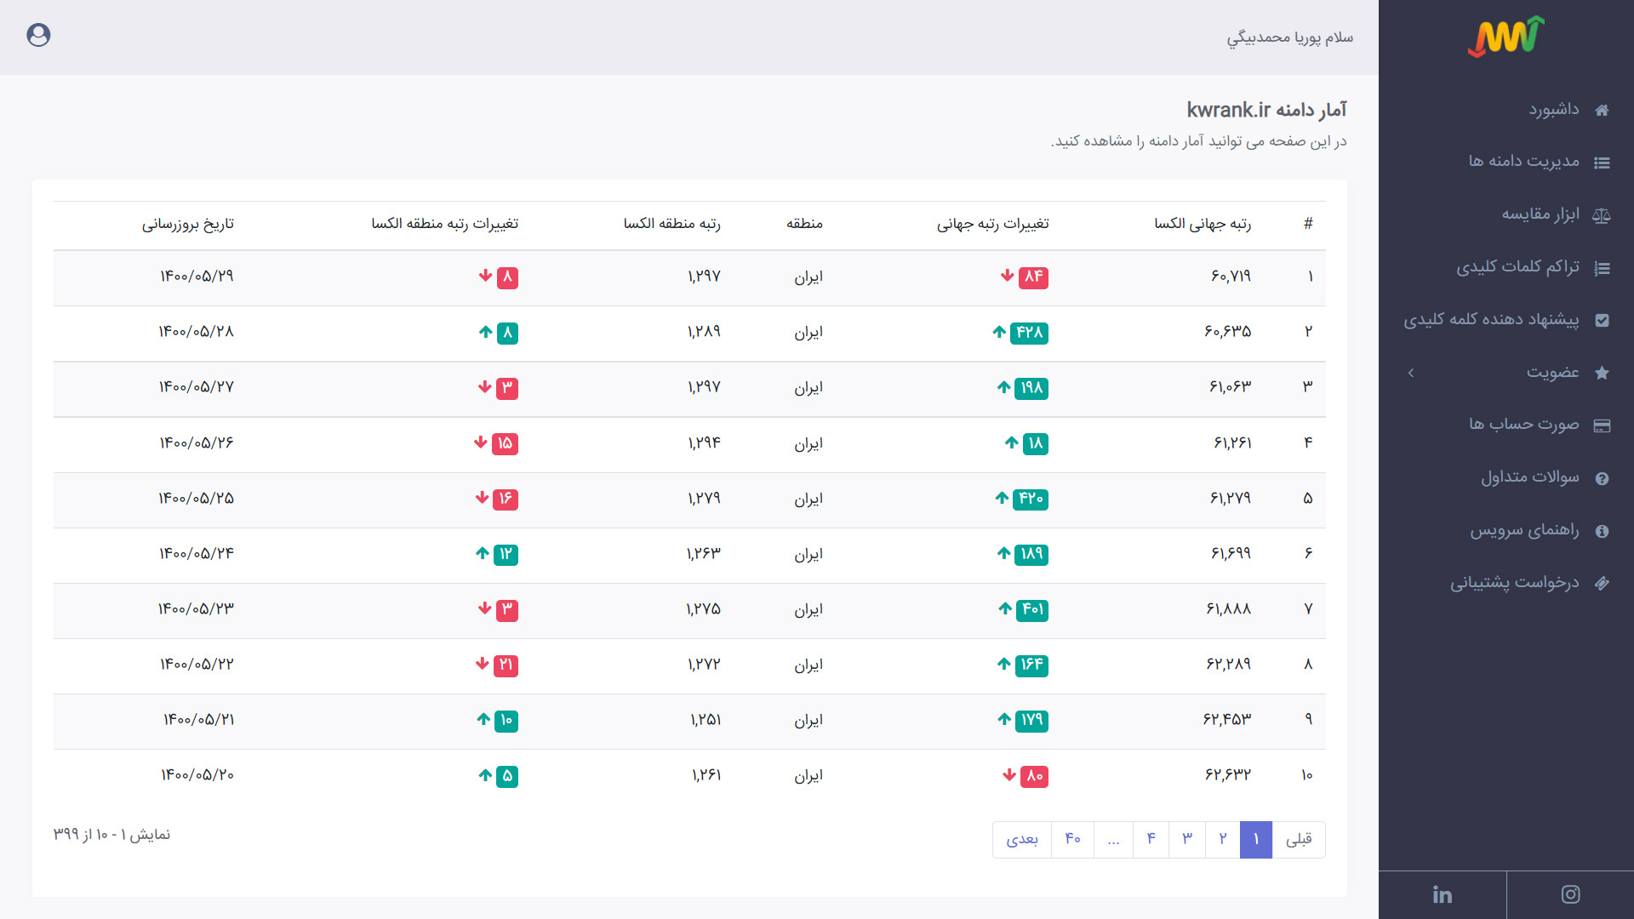The image size is (1634, 919).
Task: Click the kwrank logo
Action: point(1505,37)
